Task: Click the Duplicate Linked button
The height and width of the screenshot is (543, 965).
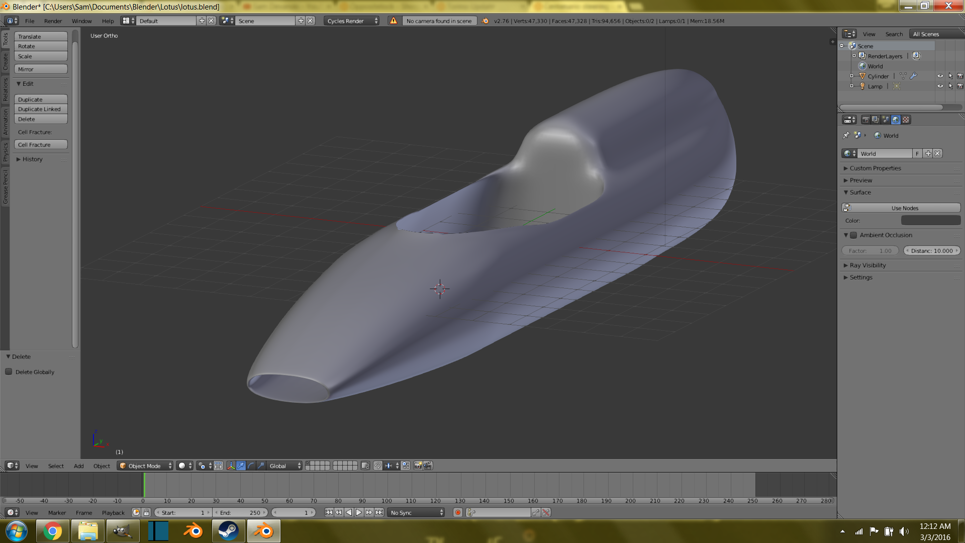Action: coord(41,109)
